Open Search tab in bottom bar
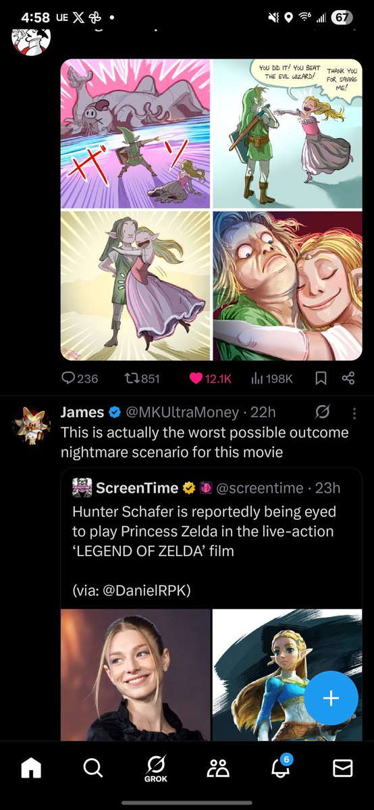This screenshot has height=810, width=374. click(92, 767)
